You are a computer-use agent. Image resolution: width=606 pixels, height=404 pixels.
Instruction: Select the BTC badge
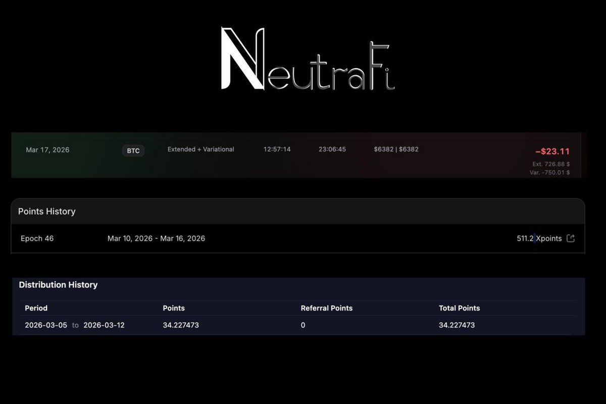(133, 150)
